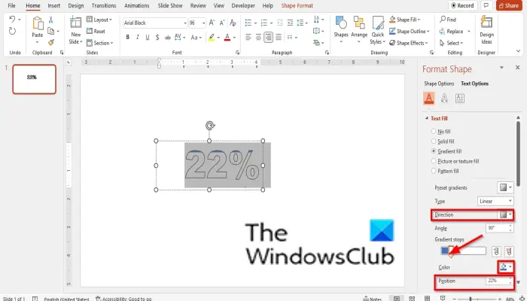Choose Pattern fill radio option
Image resolution: width=527 pixels, height=301 pixels.
[x=434, y=171]
